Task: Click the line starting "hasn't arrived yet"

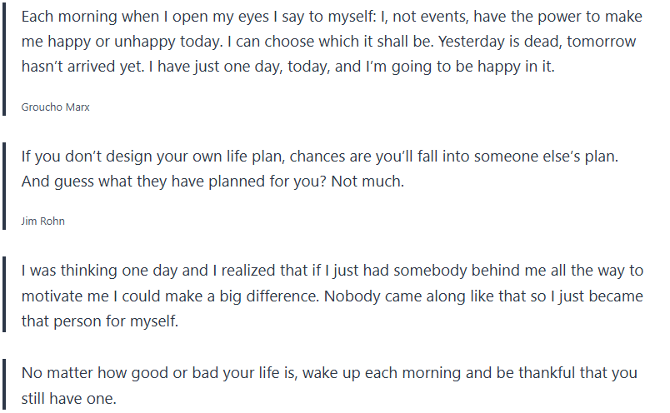Action: point(287,67)
